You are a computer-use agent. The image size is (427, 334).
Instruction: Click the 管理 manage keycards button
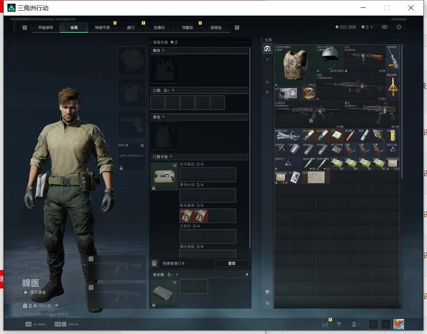pyautogui.click(x=232, y=264)
